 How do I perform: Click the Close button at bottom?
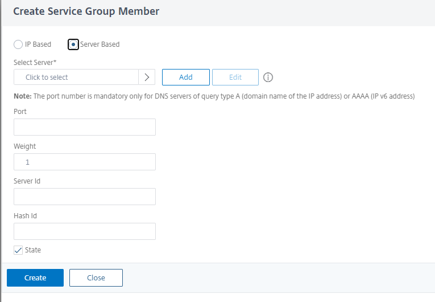[x=96, y=277]
